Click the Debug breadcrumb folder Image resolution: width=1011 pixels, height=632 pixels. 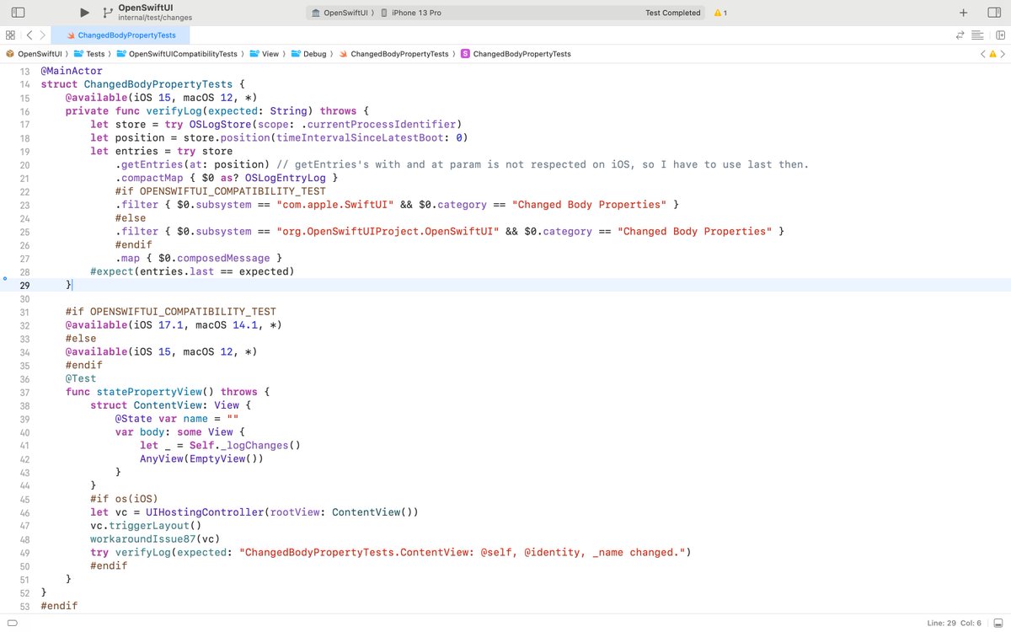308,53
